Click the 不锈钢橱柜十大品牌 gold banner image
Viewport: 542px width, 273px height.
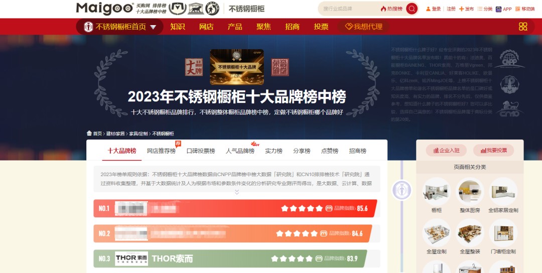coord(237,67)
